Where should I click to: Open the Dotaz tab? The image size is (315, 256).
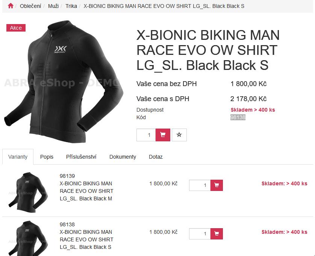156,157
